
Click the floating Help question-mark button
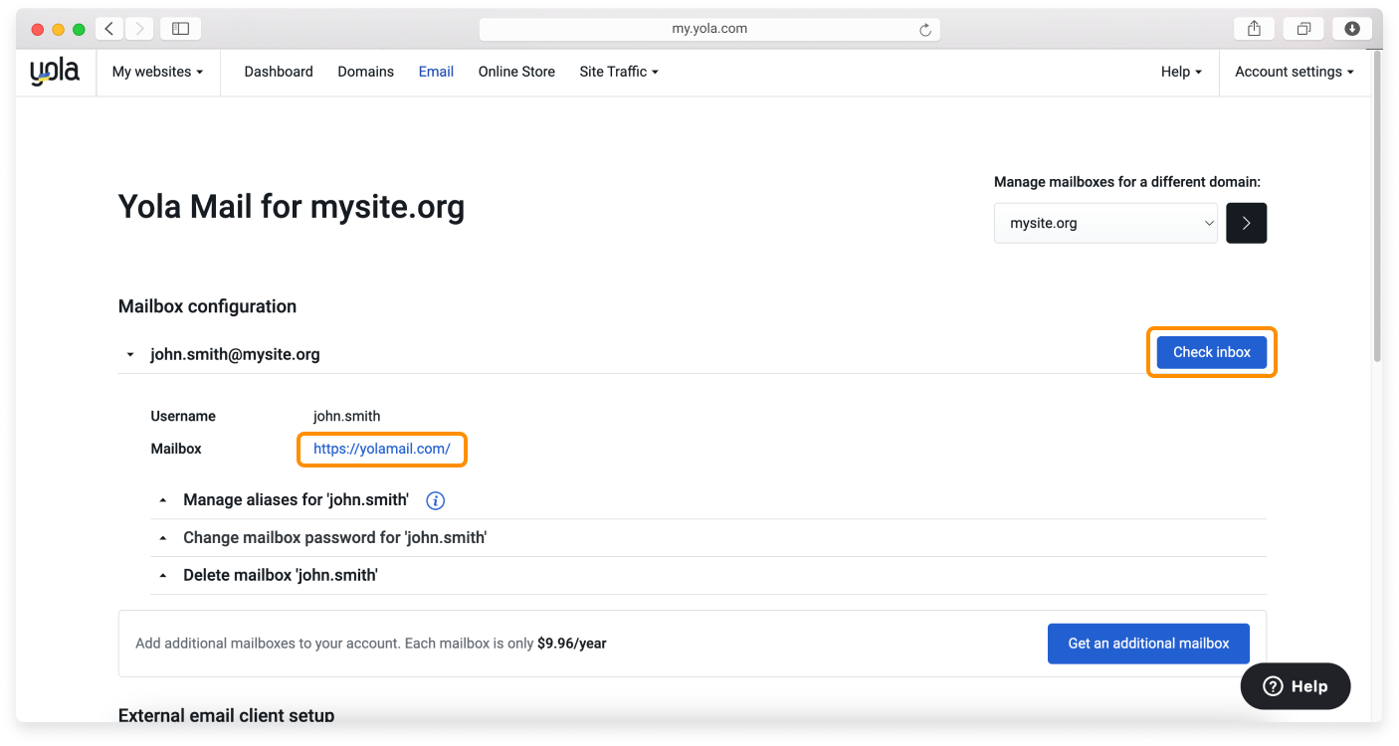click(x=1295, y=685)
